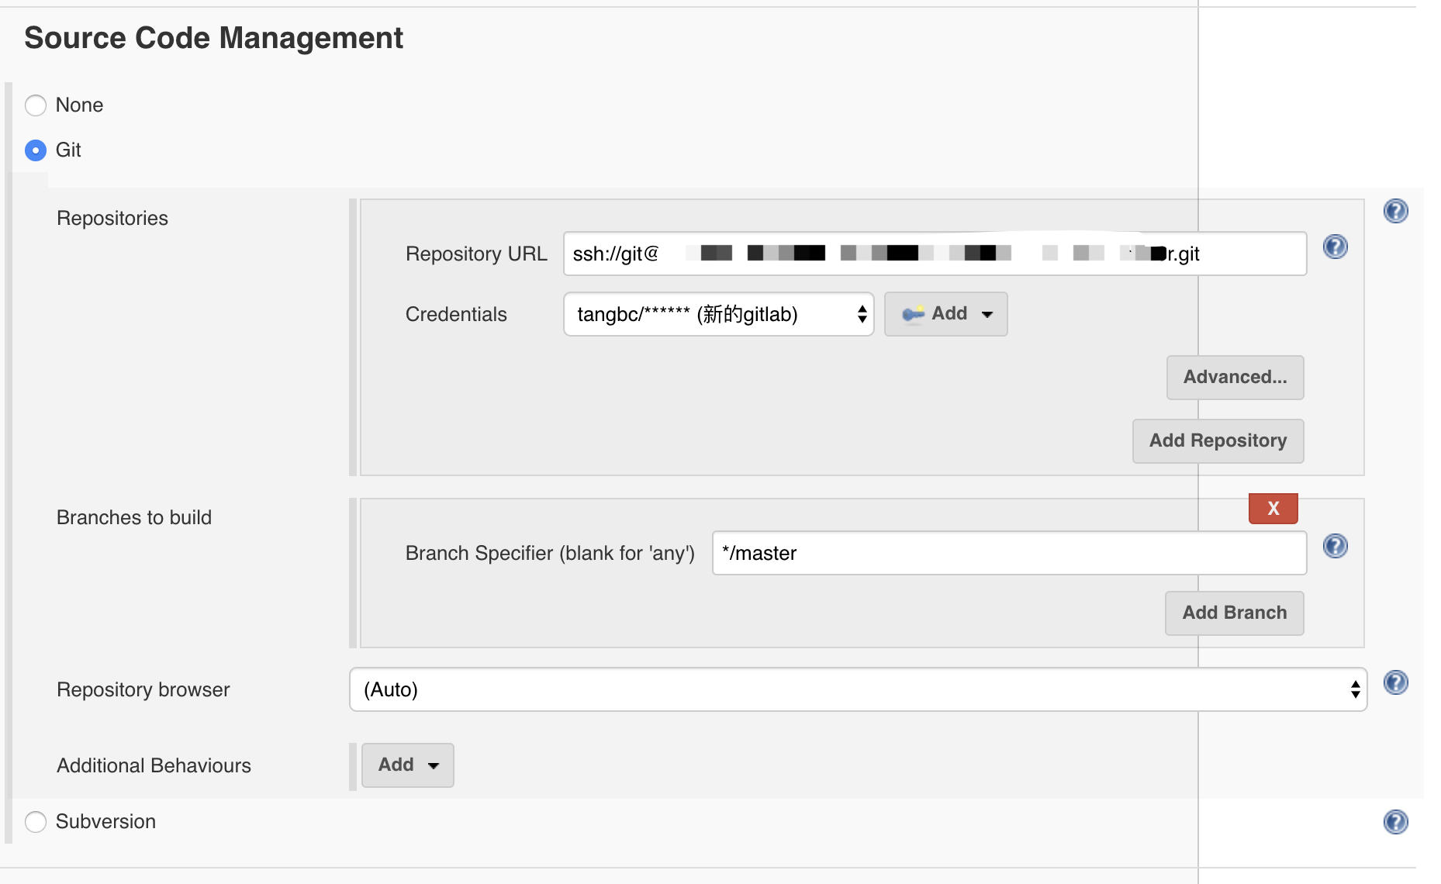
Task: Open help for Repository URL field
Action: (x=1335, y=247)
